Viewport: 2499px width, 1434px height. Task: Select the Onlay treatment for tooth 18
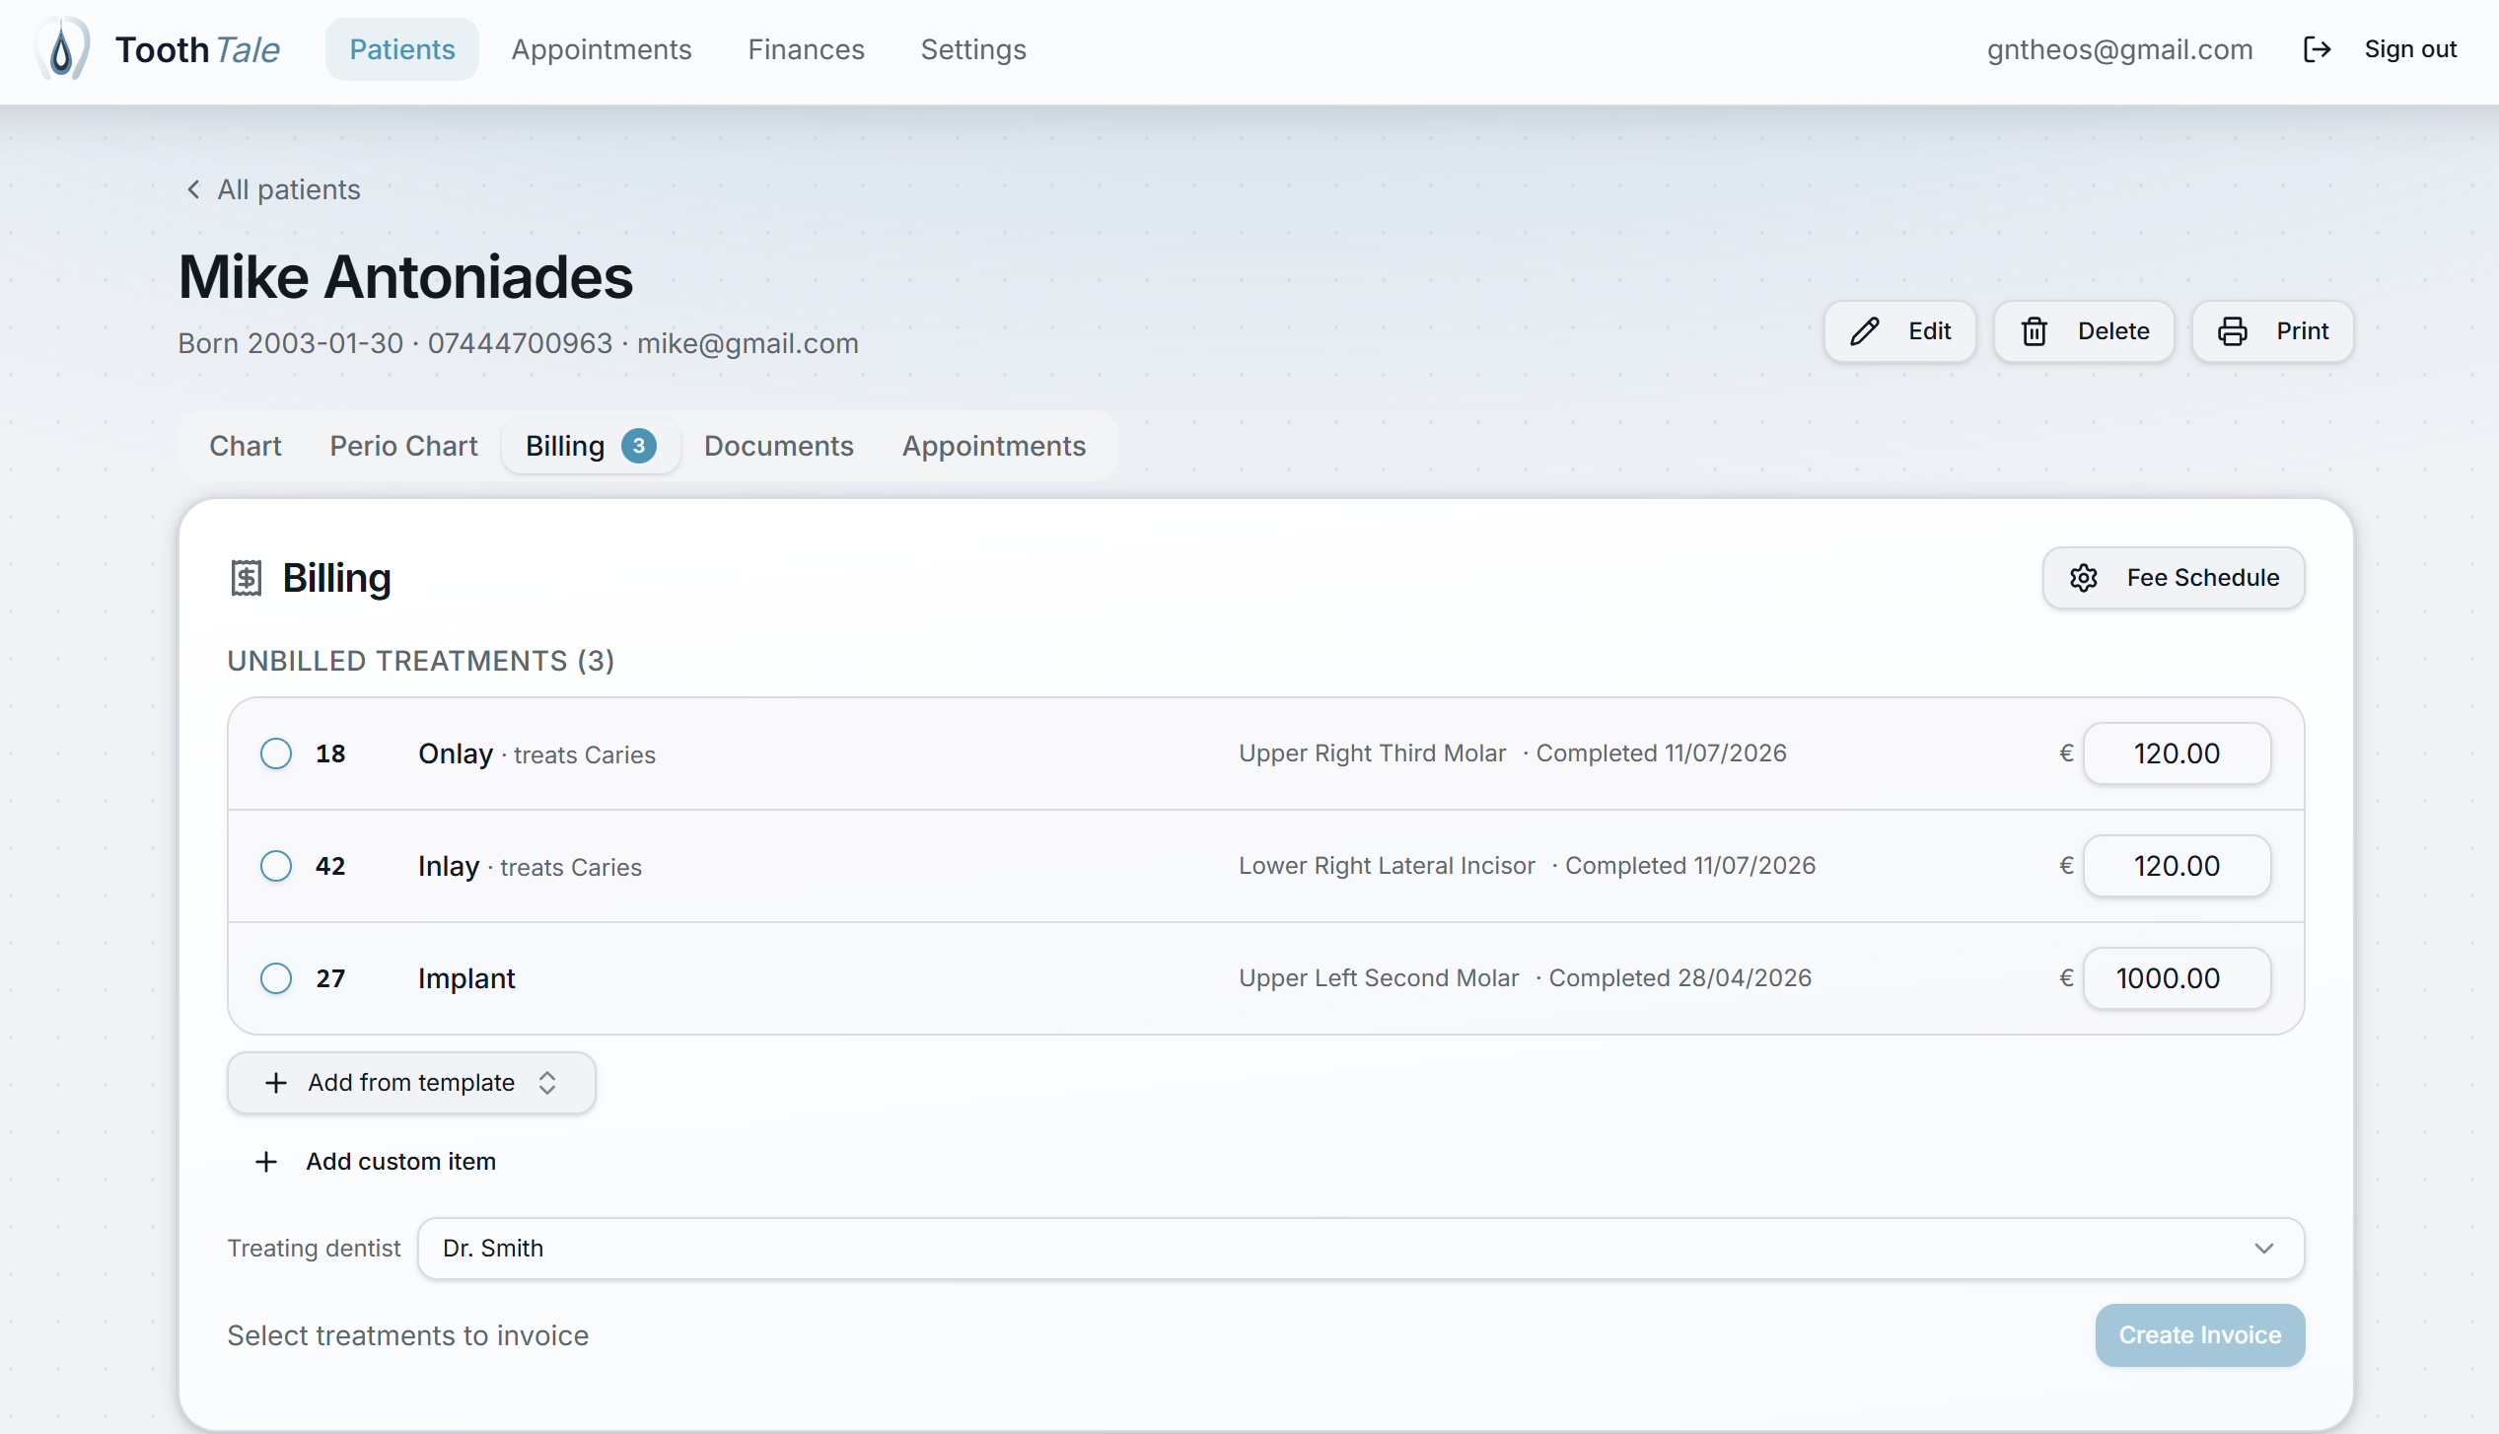pos(276,753)
